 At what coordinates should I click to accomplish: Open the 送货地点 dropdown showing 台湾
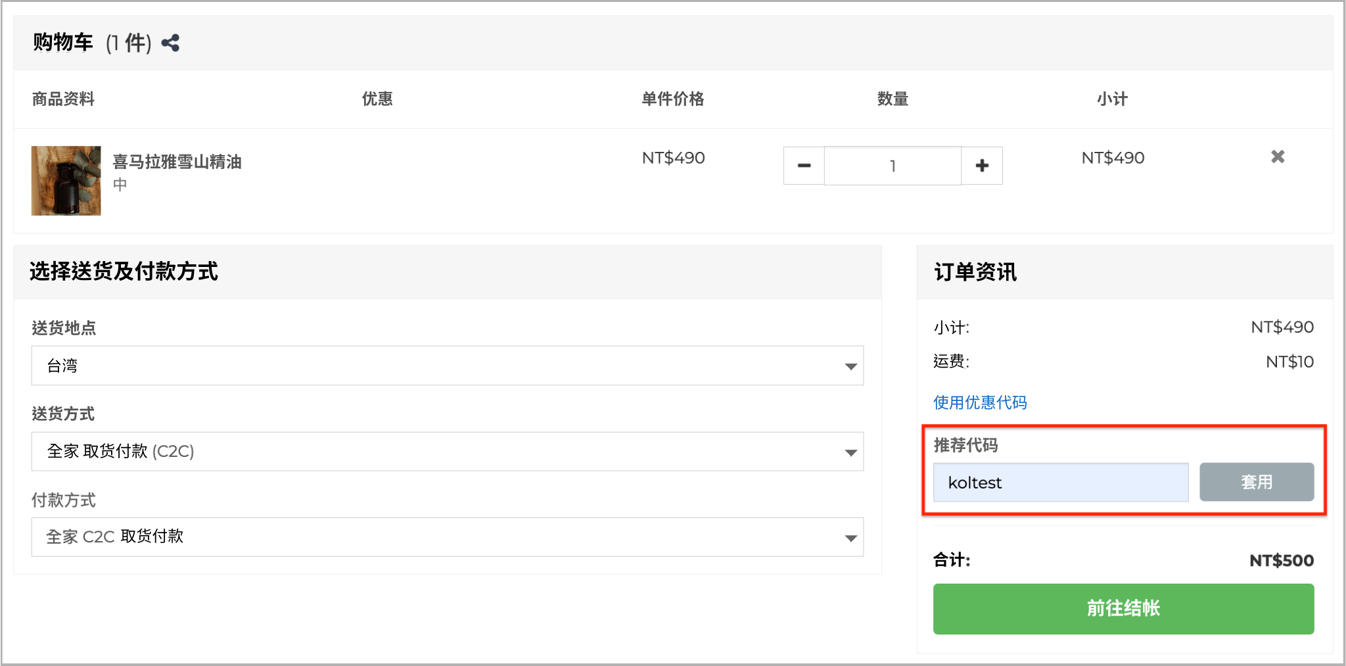(448, 366)
